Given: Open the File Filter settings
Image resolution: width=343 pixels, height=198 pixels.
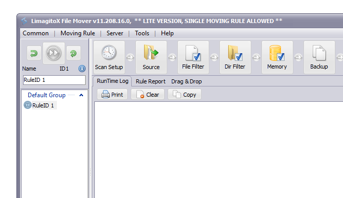Looking at the screenshot, I should point(193,57).
